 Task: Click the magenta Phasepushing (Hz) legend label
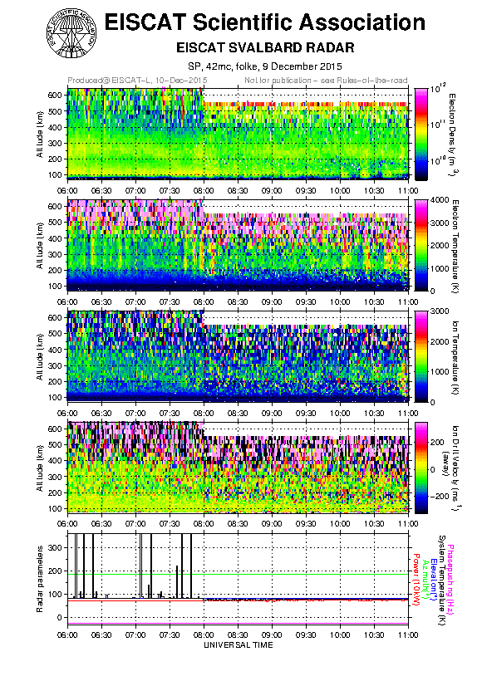450,581
